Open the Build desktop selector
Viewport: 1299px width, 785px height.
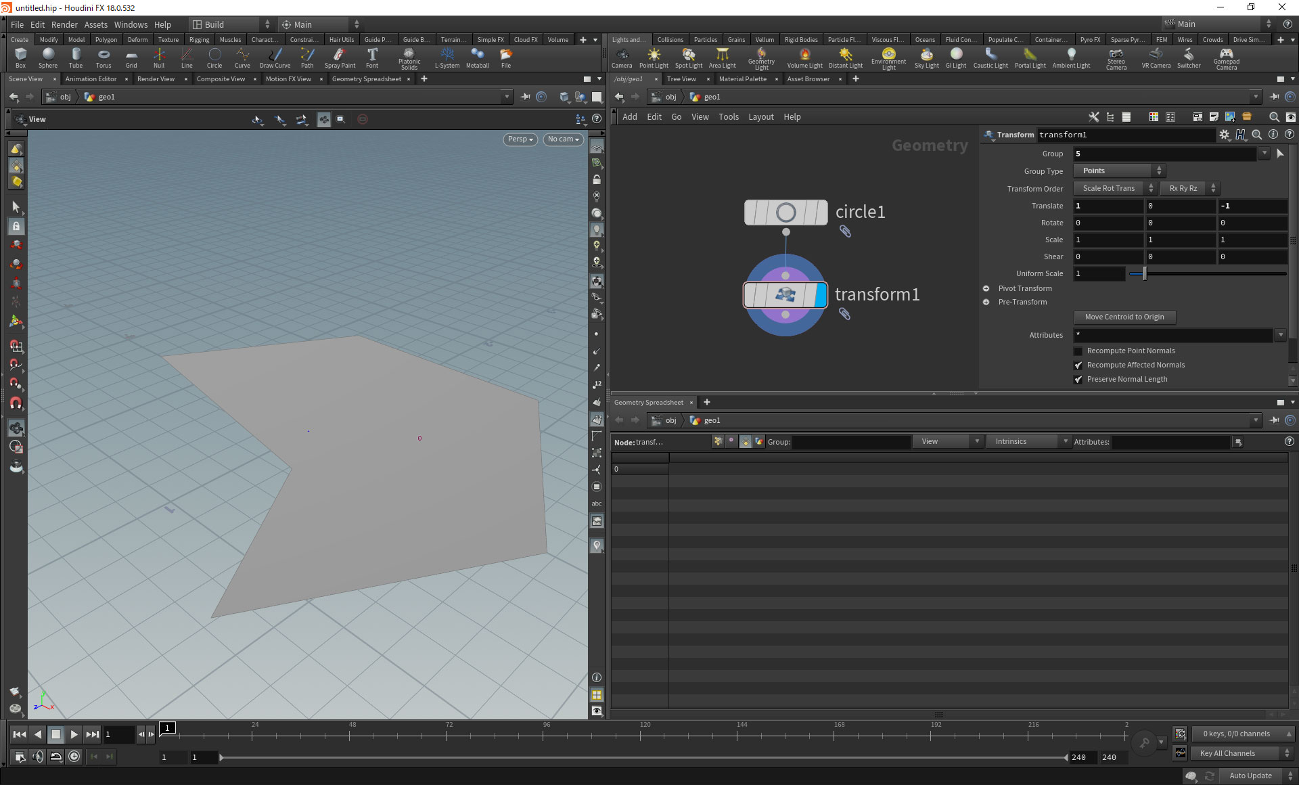[x=231, y=24]
